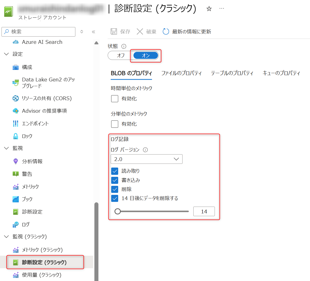This screenshot has height=281, width=310.
Task: Collapse the 監視 (クラシック) section
Action: pos(6,236)
